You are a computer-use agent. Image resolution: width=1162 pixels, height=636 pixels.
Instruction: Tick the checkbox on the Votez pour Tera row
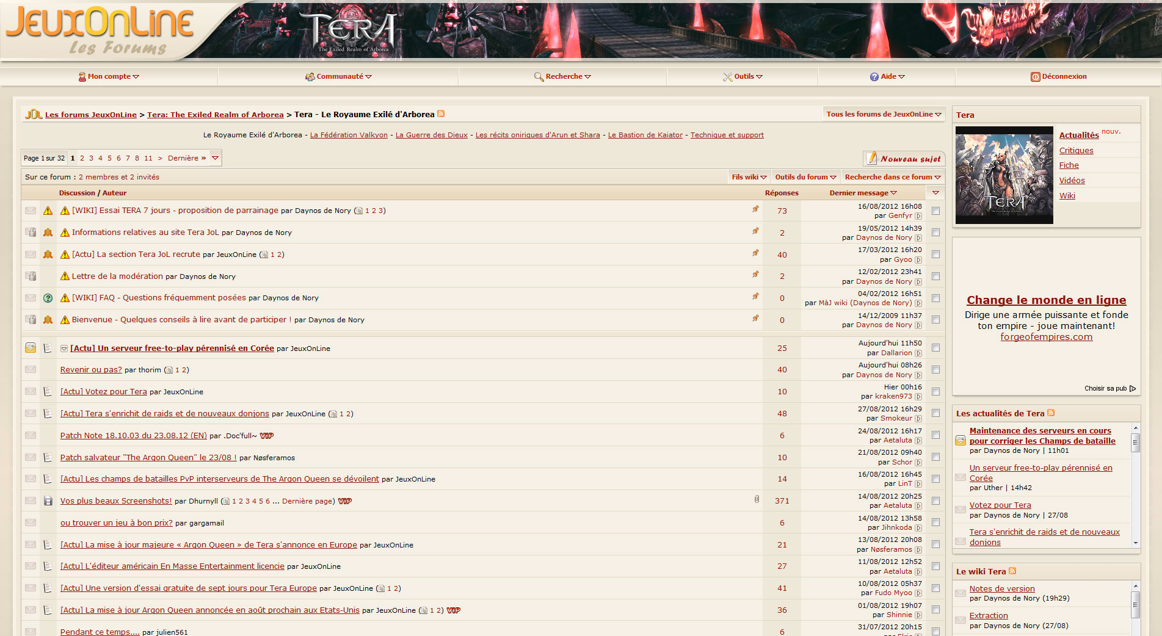935,392
